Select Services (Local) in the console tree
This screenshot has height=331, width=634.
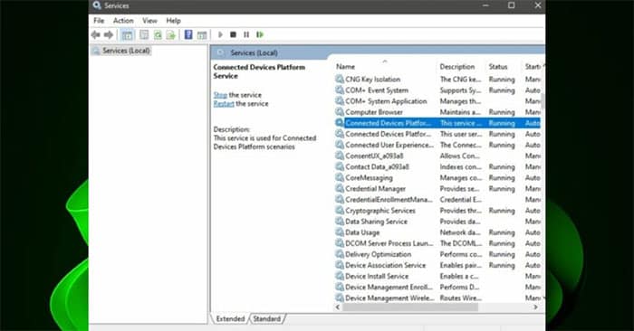point(126,51)
